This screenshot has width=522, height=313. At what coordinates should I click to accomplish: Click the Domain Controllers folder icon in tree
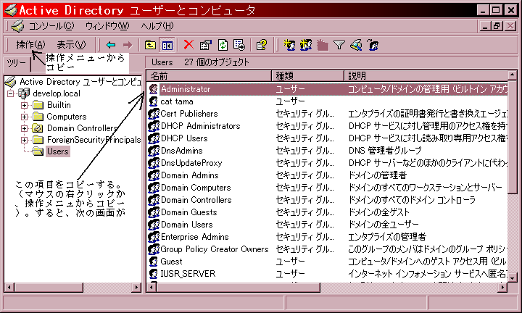coord(37,128)
